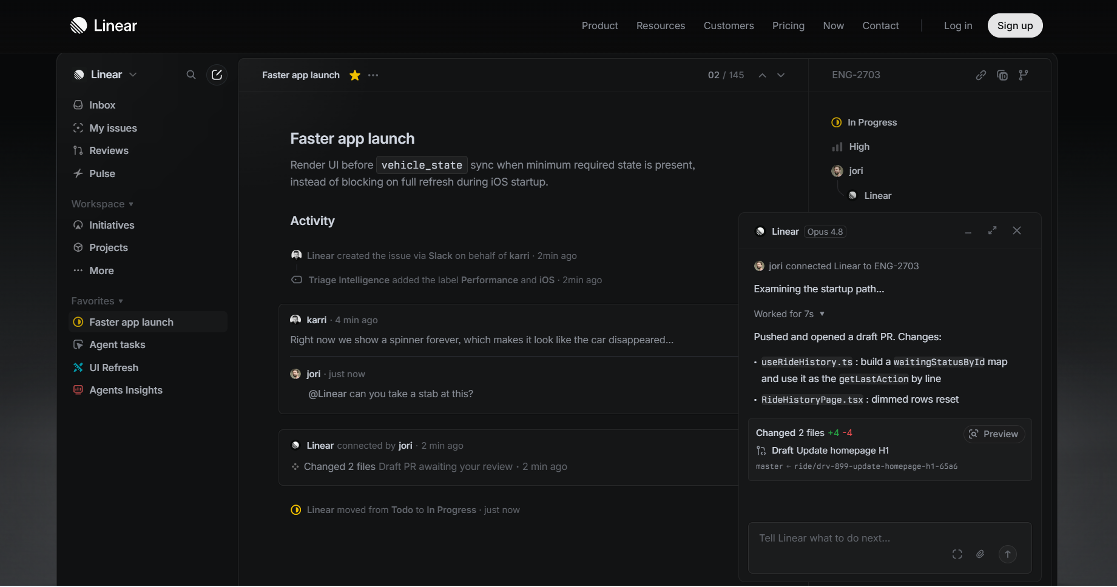This screenshot has height=587, width=1117.
Task: Click the git branch icon
Action: 1024,75
